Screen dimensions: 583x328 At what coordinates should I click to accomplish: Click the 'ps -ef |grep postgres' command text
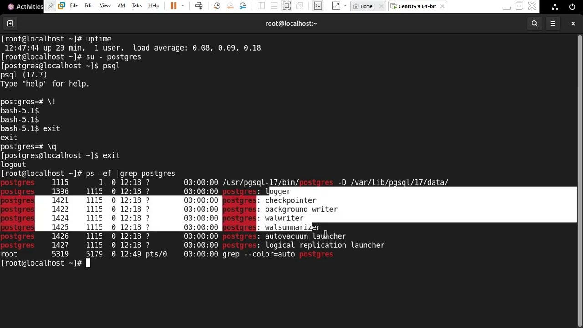pos(130,174)
